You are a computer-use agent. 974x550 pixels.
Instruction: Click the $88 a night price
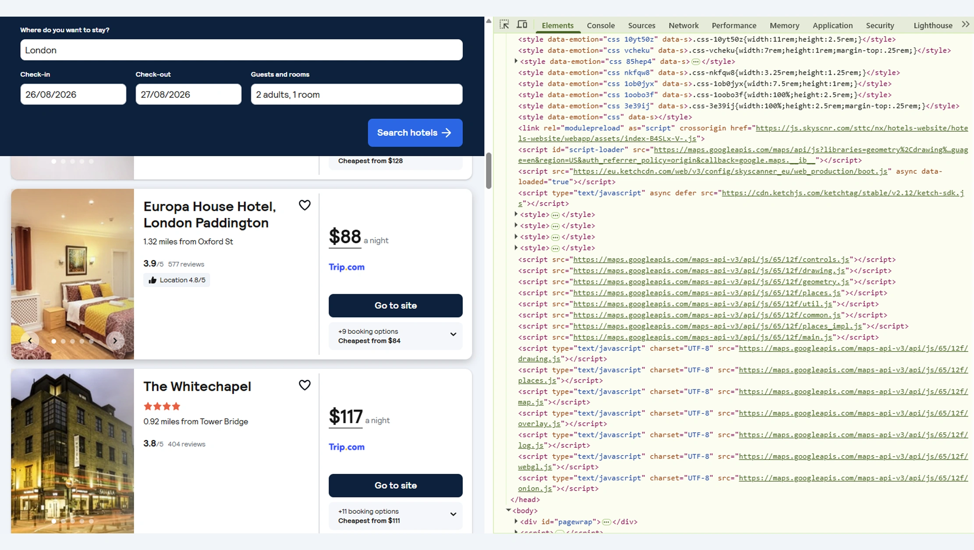(x=358, y=237)
